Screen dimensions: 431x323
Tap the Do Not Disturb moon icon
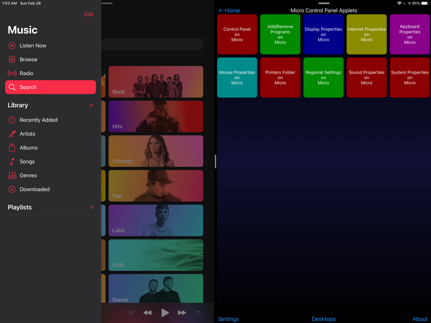point(405,3)
